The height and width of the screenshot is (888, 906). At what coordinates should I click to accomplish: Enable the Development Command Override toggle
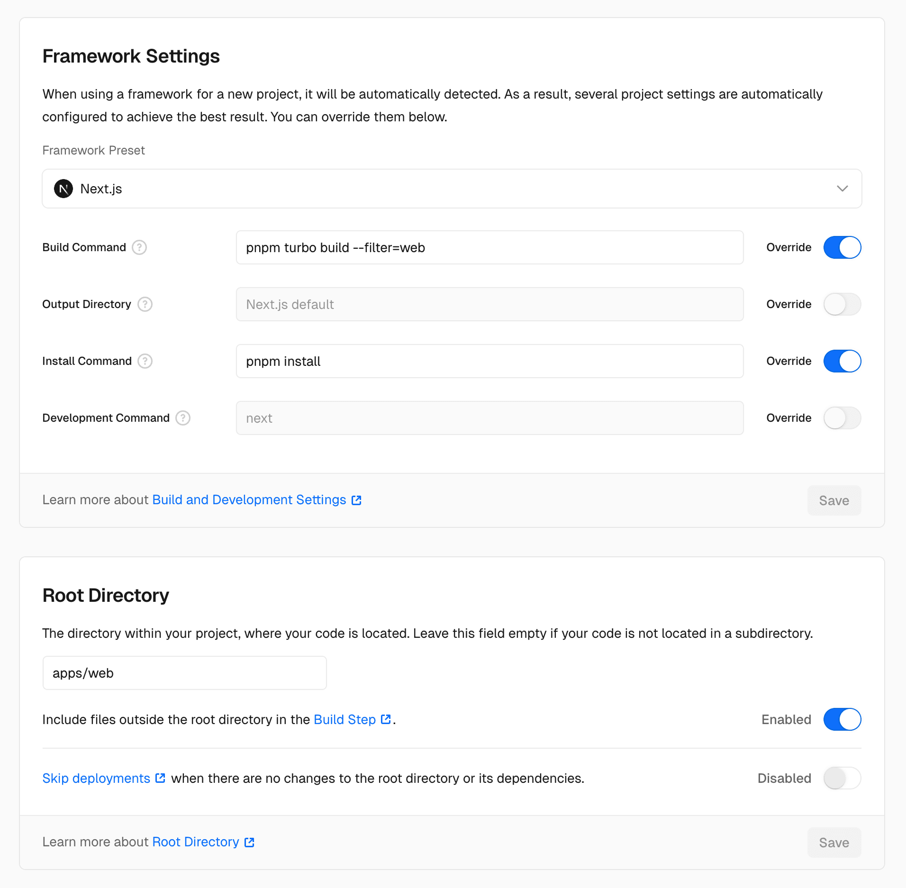coord(842,418)
